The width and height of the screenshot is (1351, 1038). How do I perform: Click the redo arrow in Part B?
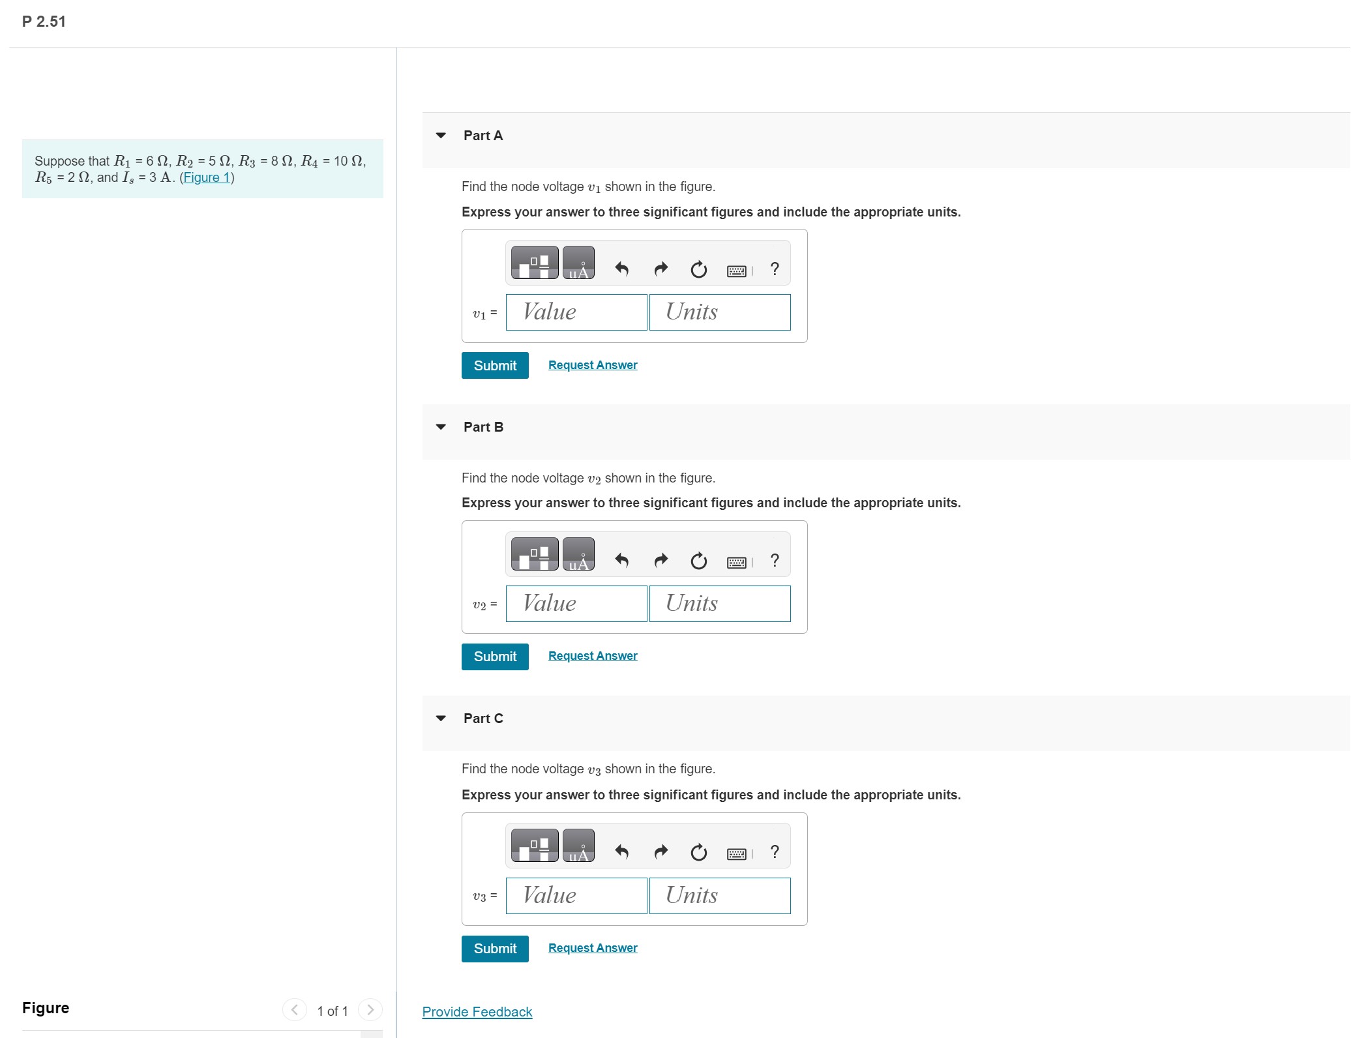pyautogui.click(x=661, y=560)
